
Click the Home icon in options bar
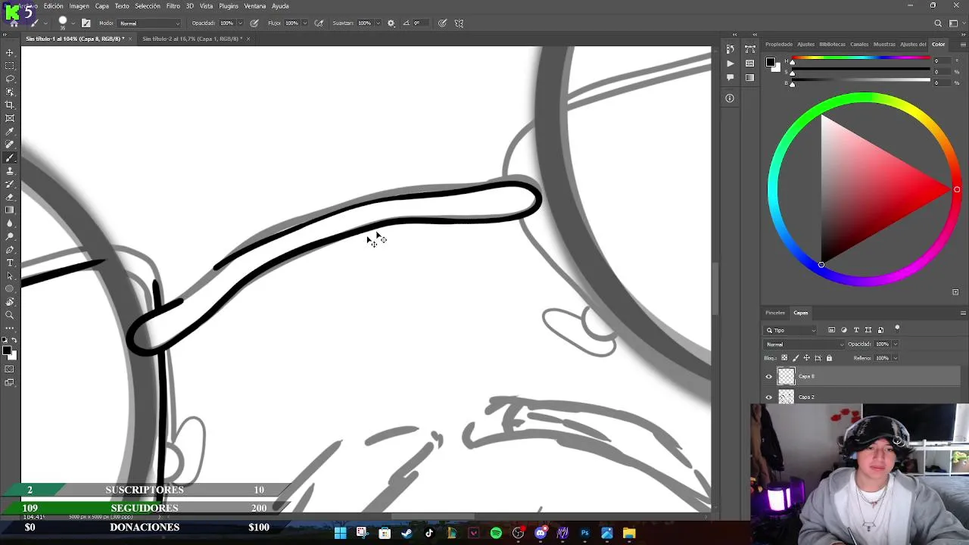tap(14, 23)
